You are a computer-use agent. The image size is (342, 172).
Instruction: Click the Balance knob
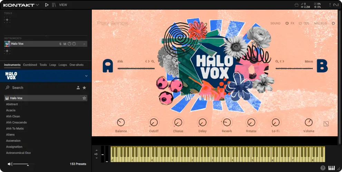point(121,122)
